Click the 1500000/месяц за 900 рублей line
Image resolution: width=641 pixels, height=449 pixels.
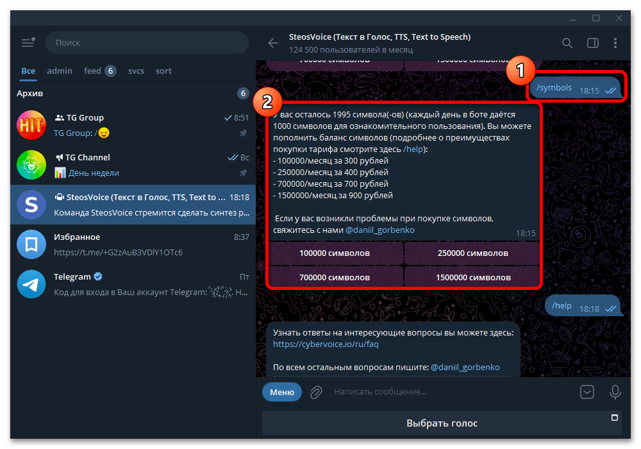point(333,196)
